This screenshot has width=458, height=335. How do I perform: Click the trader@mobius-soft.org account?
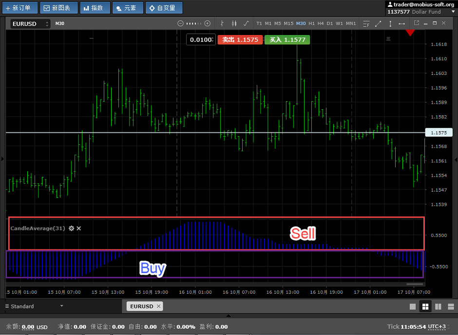click(x=420, y=4)
